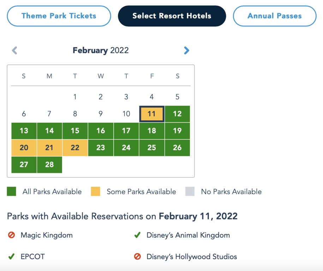Screen dimensions: 323x271
Task: Select February 11 on the calendar
Action: (152, 114)
